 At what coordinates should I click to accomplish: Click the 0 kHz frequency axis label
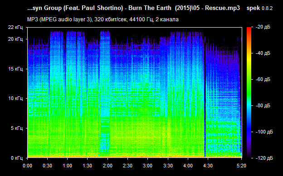tap(17, 158)
